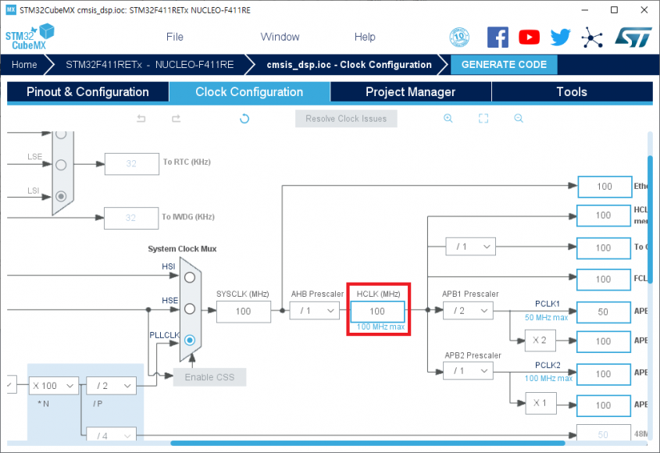The width and height of the screenshot is (660, 453).
Task: Click Resolve Clock Issues button
Action: 346,119
